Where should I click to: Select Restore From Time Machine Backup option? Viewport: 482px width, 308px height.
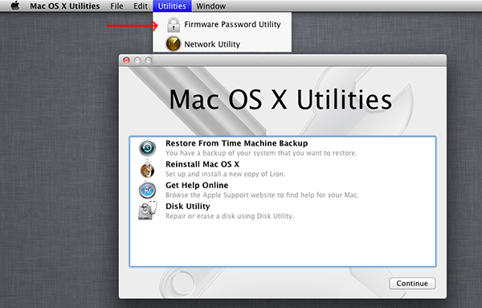283,148
